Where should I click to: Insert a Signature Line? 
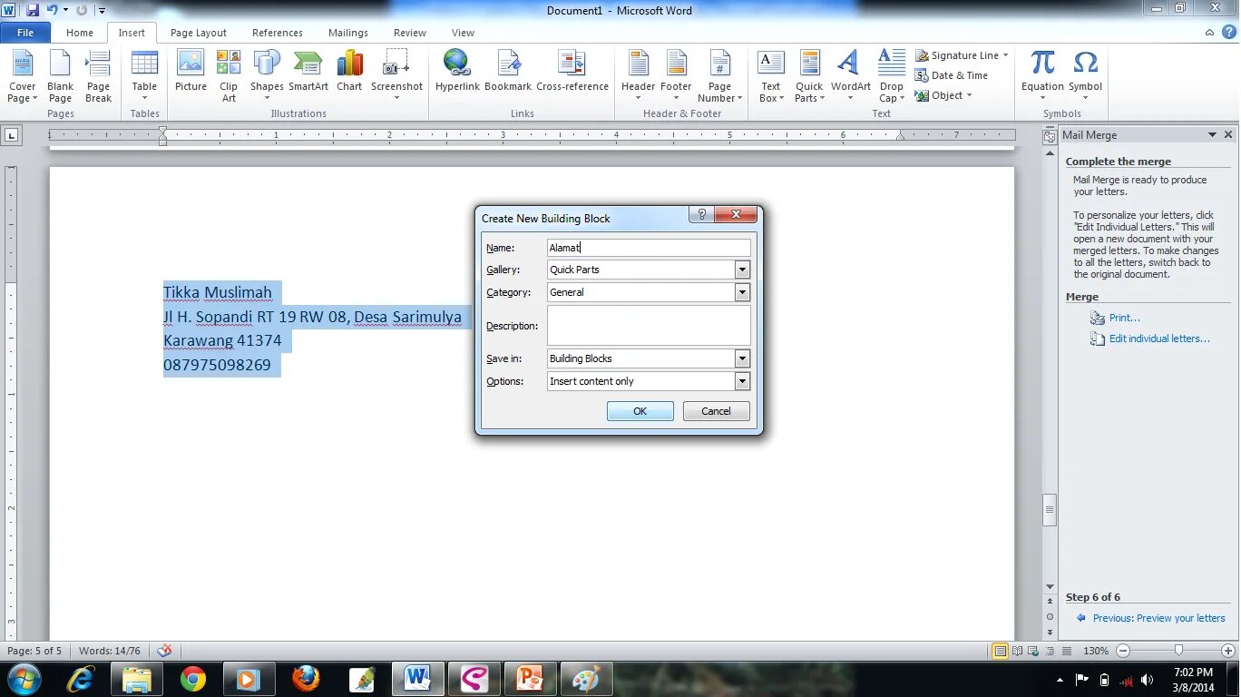(x=962, y=55)
